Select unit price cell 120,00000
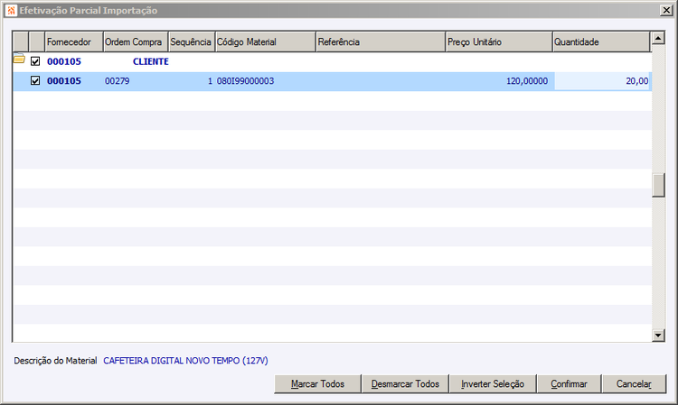 (x=527, y=81)
